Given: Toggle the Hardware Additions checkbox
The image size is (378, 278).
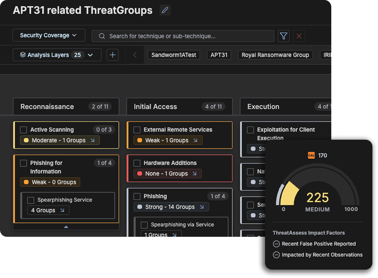Looking at the screenshot, I should (x=137, y=163).
